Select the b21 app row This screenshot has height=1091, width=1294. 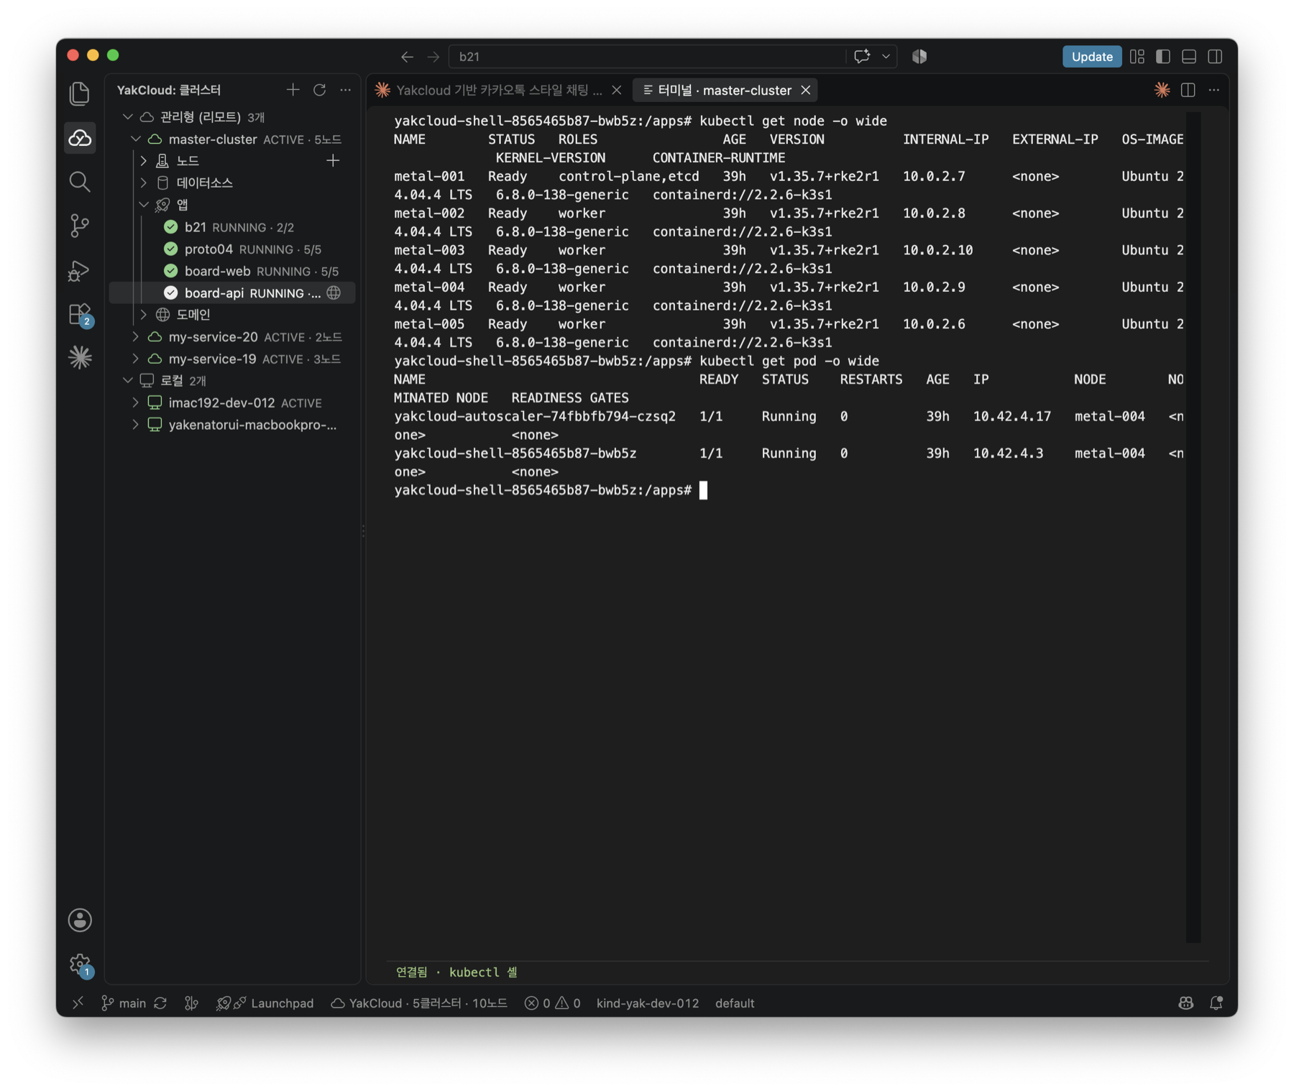click(232, 227)
